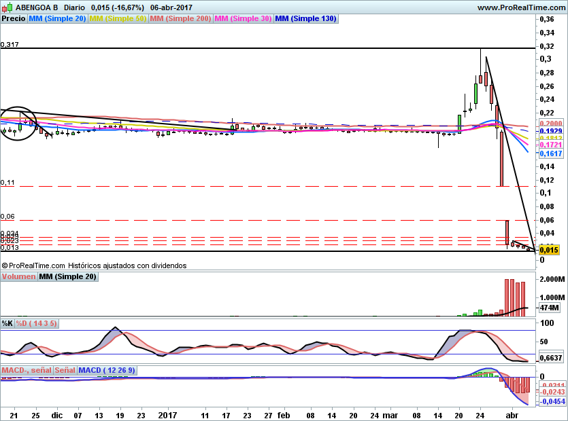568x421 pixels.
Task: Click the MM (Simple 20) indicator label
Action: tap(58, 19)
